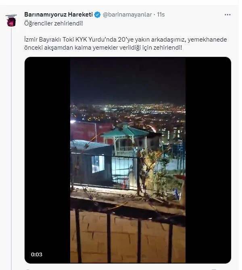242x270 pixels.
Task: Click the 0:03 video duration label
Action: [x=37, y=254]
